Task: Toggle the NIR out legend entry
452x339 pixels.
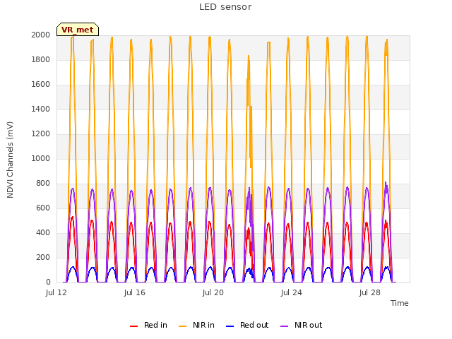Action: 302,325
